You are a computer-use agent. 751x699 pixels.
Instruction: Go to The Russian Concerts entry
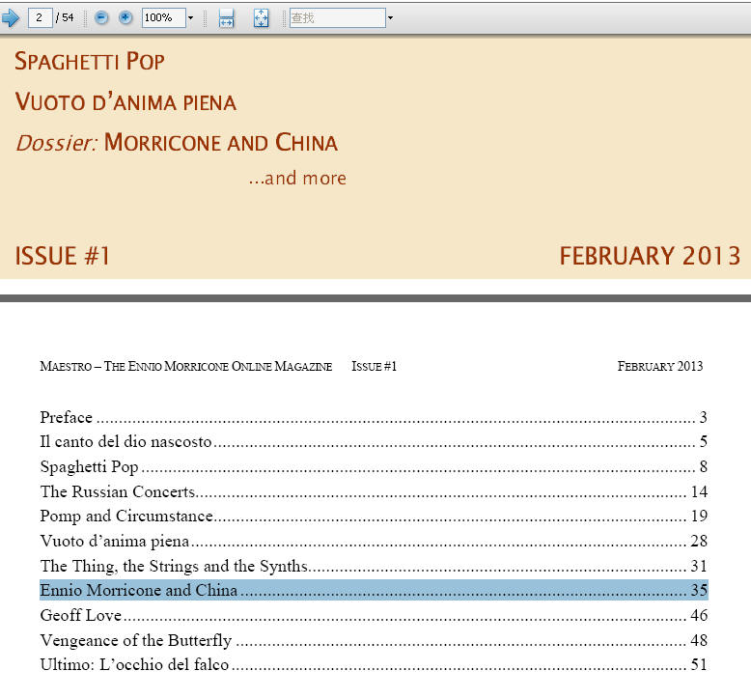coord(374,491)
